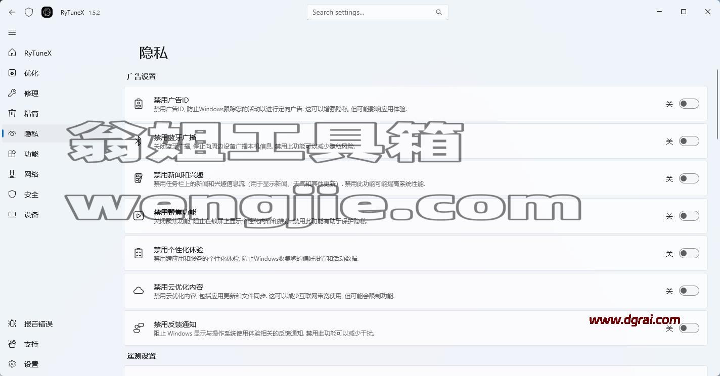720x376 pixels.
Task: Click the vertical scrollbar thumb
Action: 717,105
